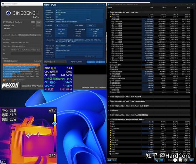Click the thermometer icon beside MOS row

(110, 126)
